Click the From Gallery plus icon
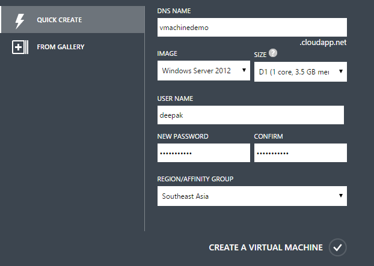Image resolution: width=374 pixels, height=266 pixels. pyautogui.click(x=20, y=47)
